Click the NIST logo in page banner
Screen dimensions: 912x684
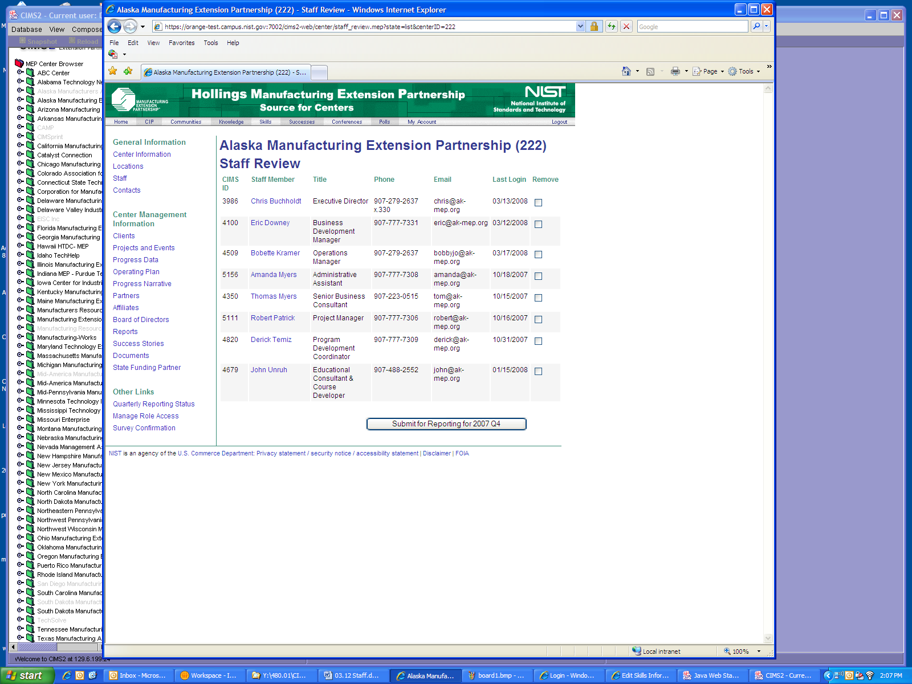click(x=530, y=99)
